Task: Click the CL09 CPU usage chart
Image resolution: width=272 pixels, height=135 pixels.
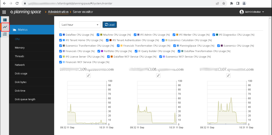Action: point(87,102)
